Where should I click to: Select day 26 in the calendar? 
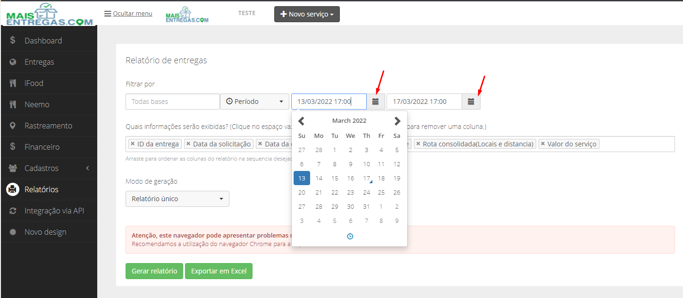click(397, 193)
